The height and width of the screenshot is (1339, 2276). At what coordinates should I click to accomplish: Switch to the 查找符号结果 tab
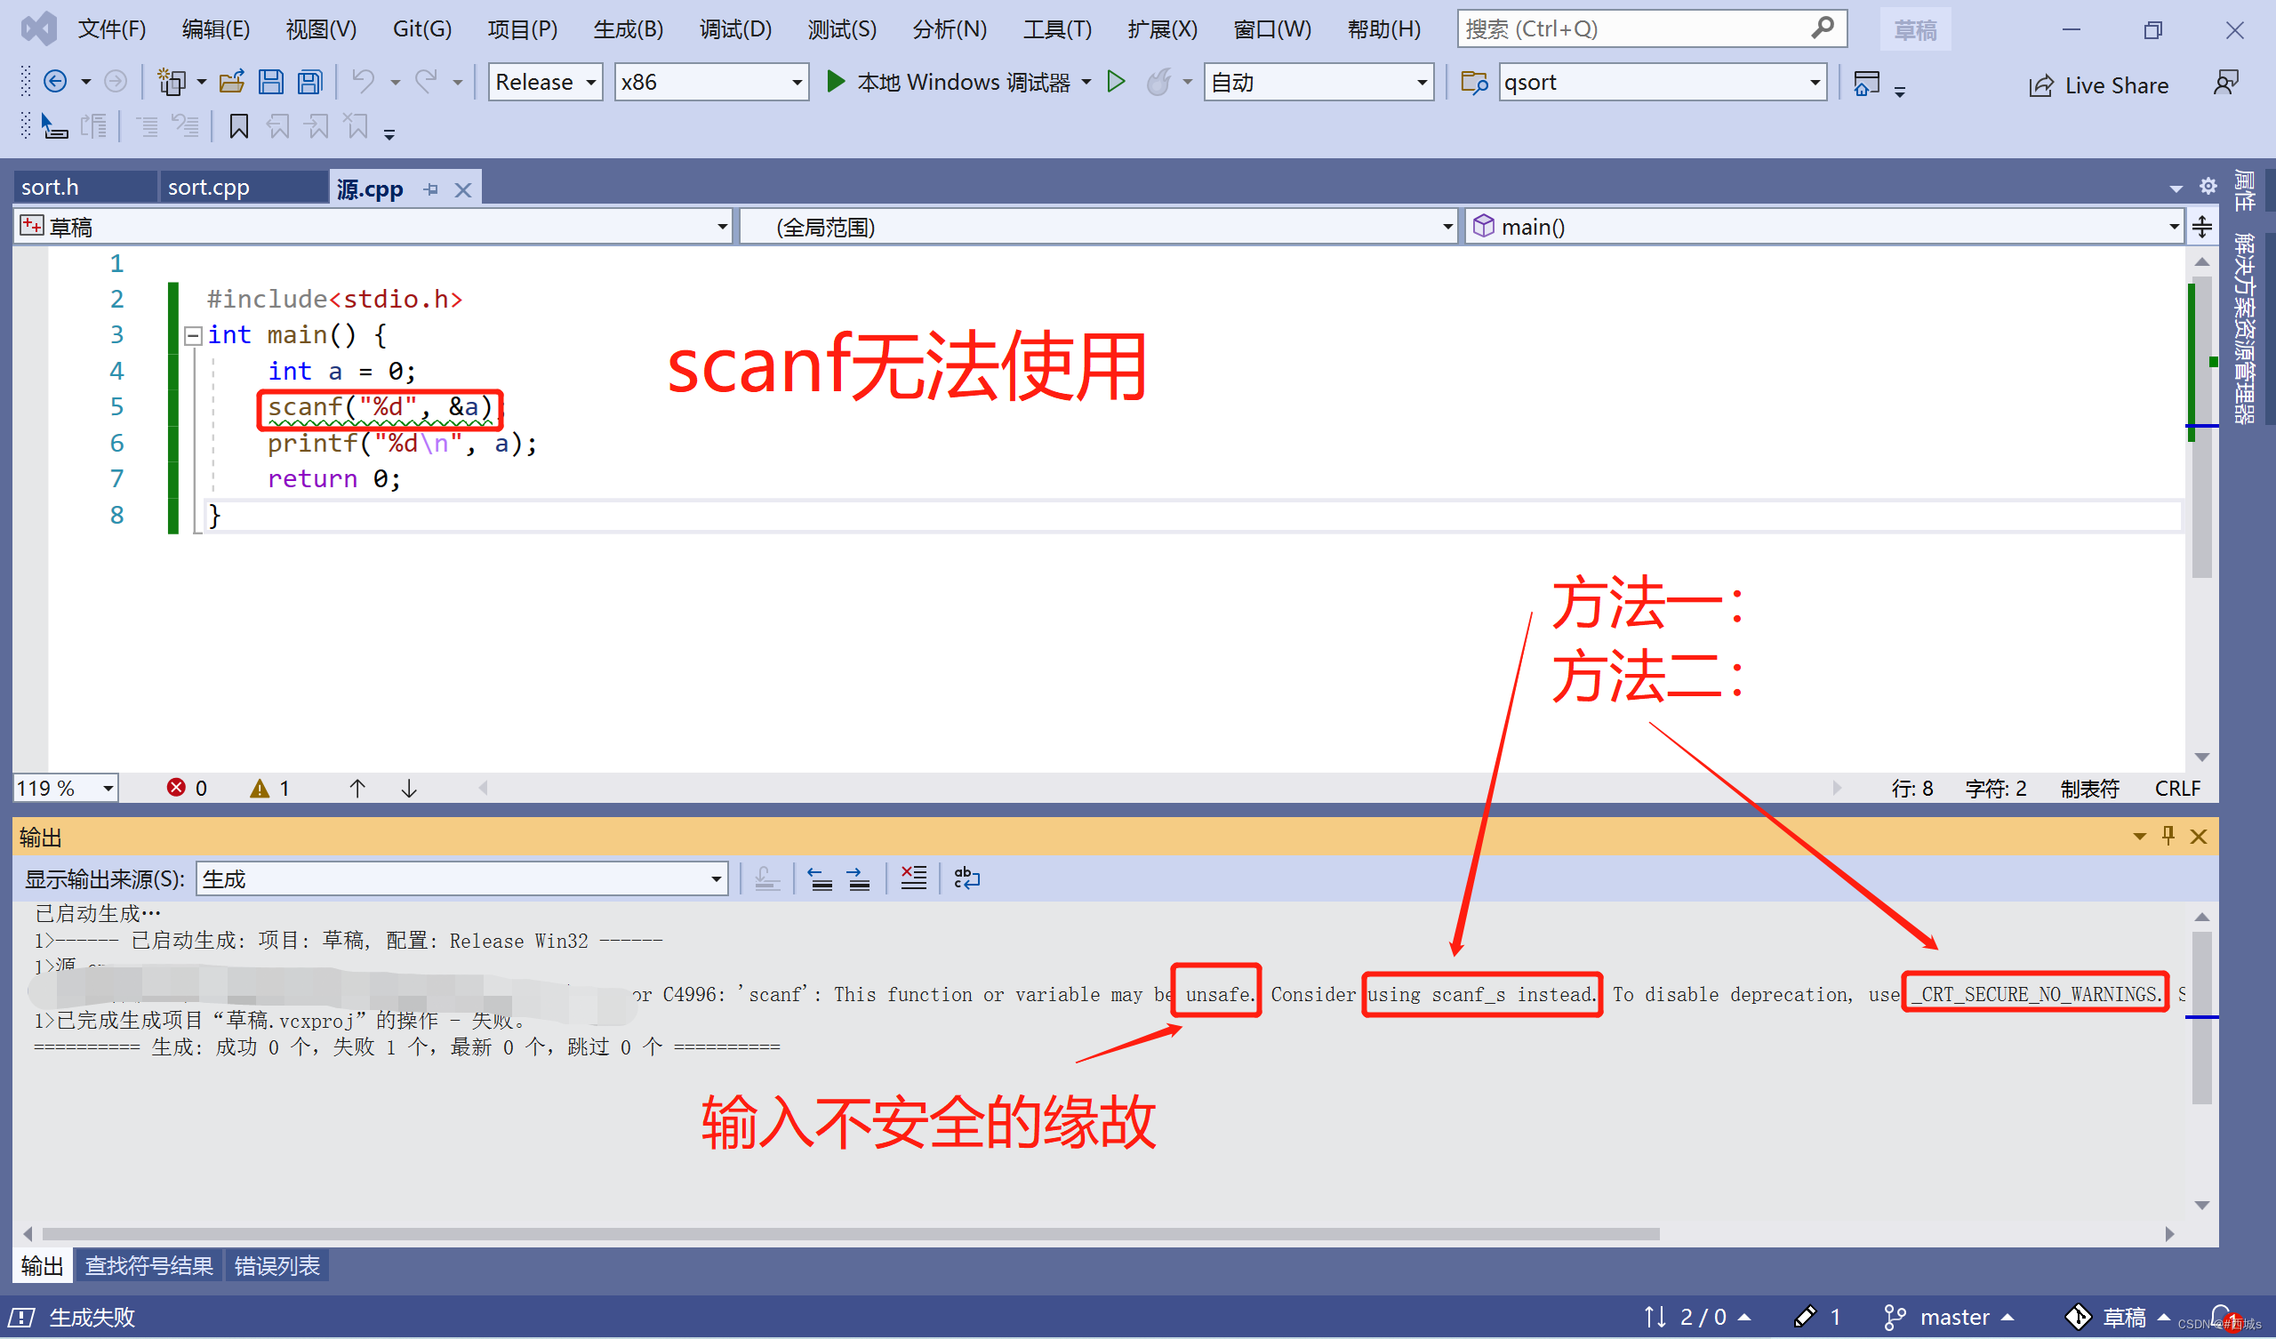pyautogui.click(x=149, y=1266)
